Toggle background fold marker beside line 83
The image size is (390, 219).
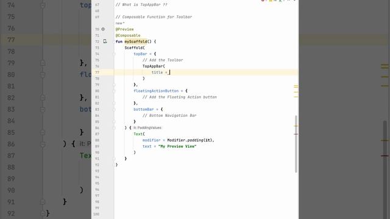[x=43, y=109]
